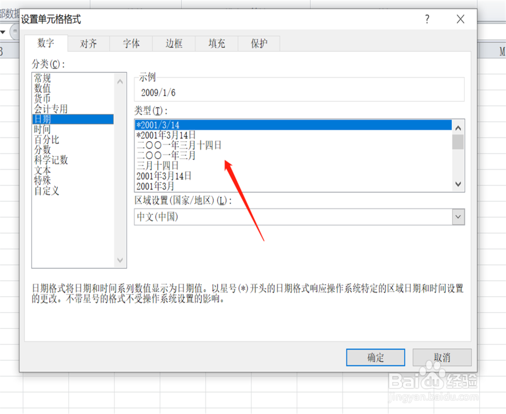
Task: Select date type 三月十四日
Action: tap(293, 165)
